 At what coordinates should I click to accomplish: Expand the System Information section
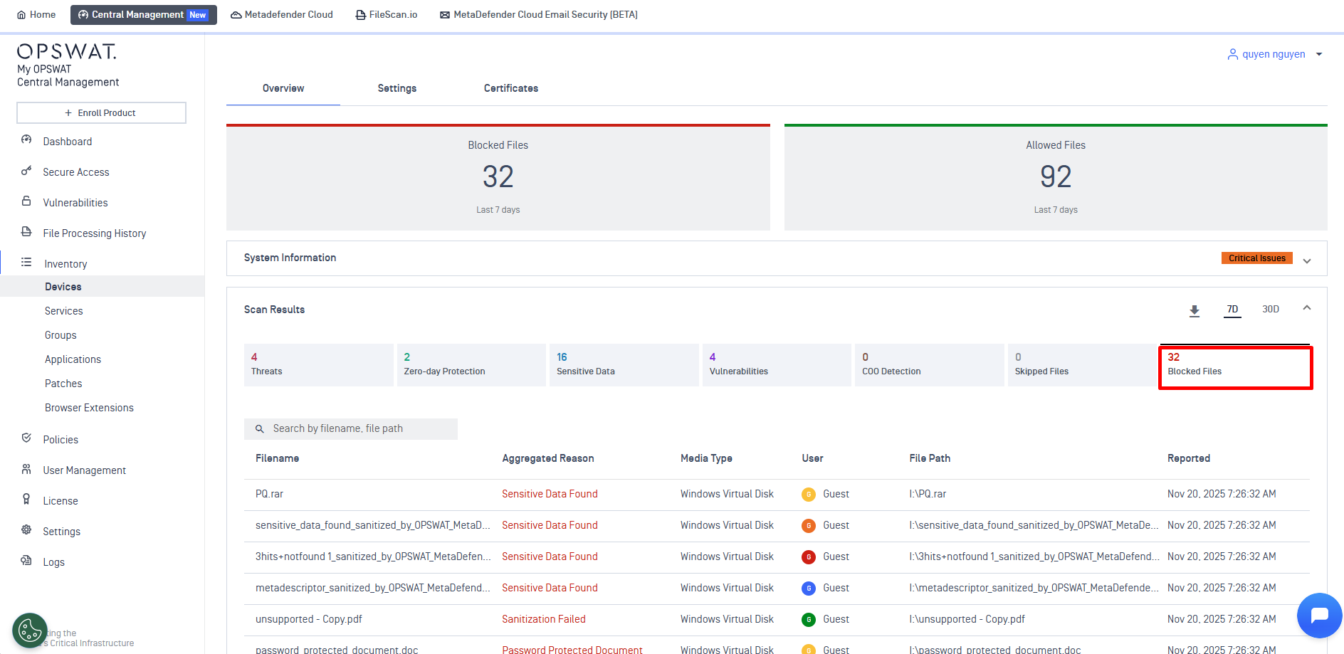point(1307,260)
